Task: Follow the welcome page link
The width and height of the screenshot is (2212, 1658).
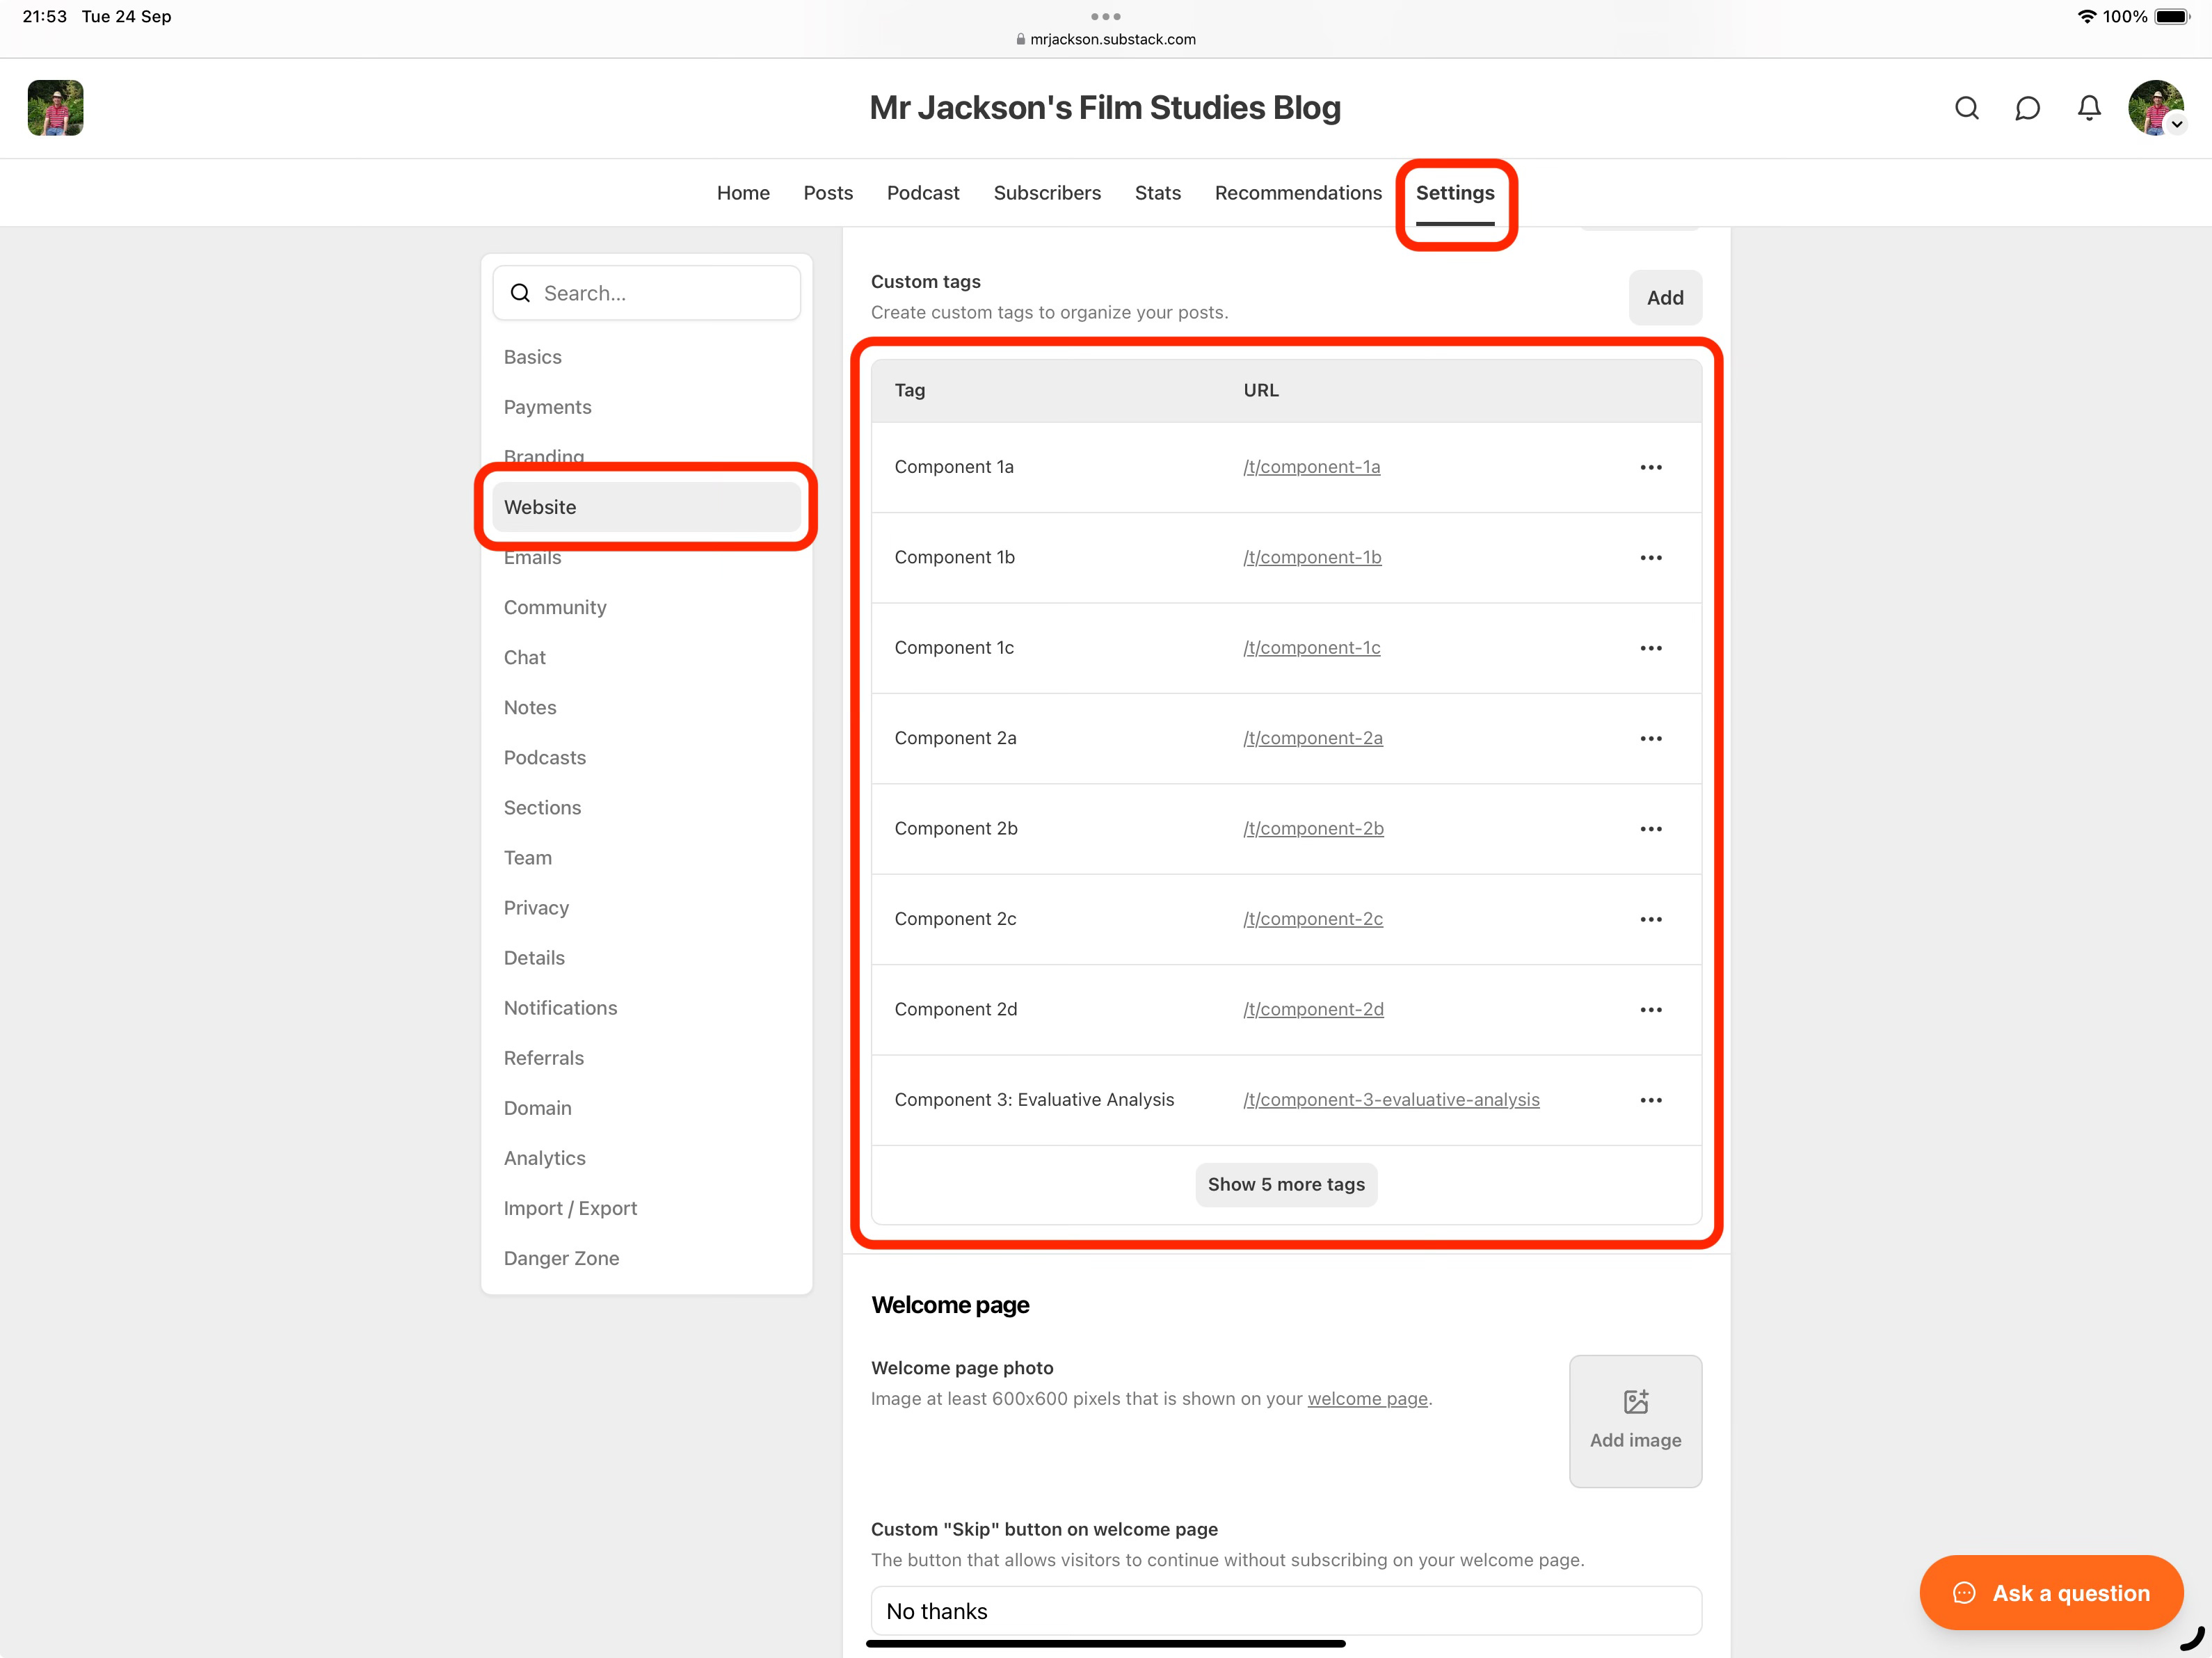Action: click(1367, 1399)
